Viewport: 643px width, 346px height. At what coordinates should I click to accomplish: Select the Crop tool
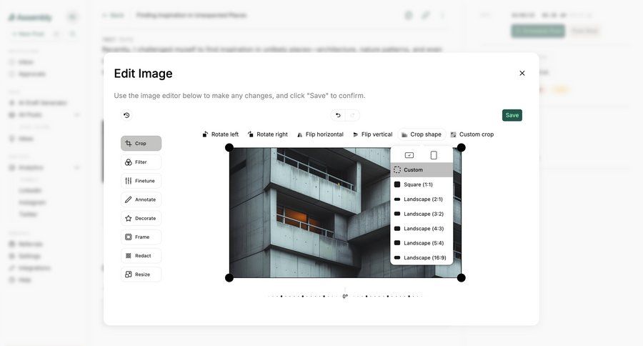(x=141, y=143)
